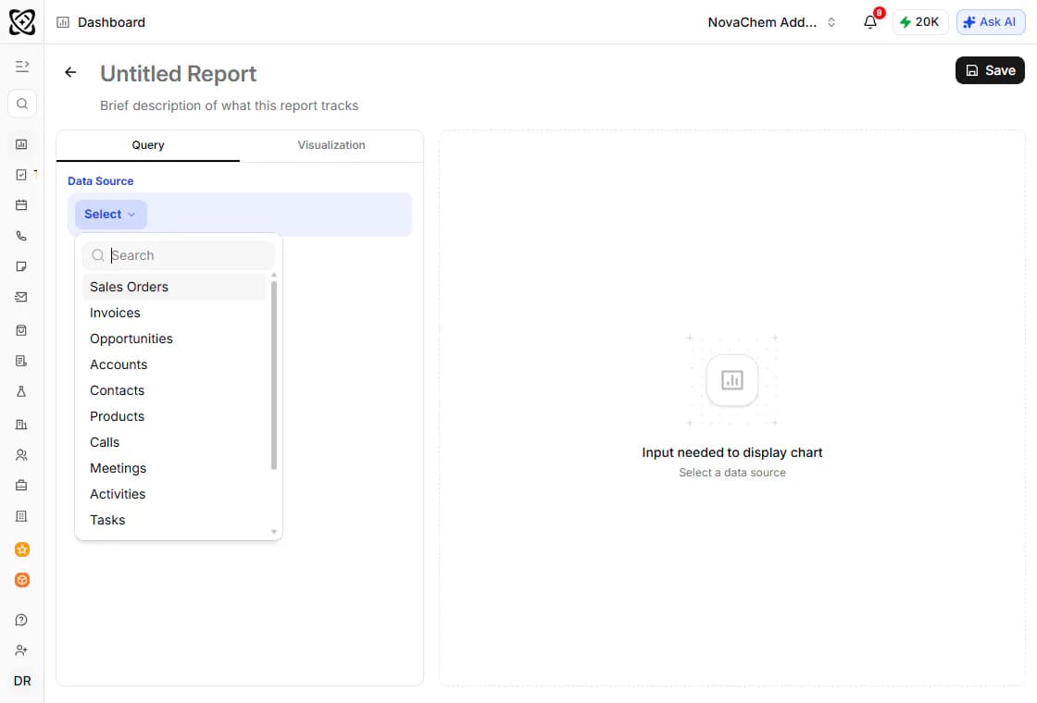Image resolution: width=1037 pixels, height=703 pixels.
Task: Open the NovaChem workspace switcher
Action: 772,22
